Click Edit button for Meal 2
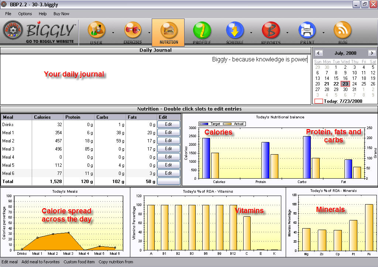The width and height of the screenshot is (378, 267). click(168, 141)
